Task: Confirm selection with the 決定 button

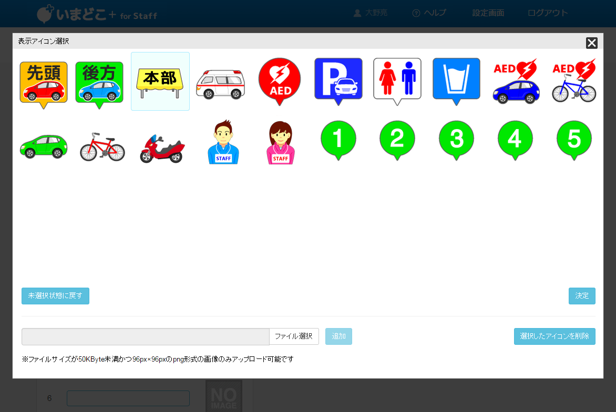Action: point(582,296)
